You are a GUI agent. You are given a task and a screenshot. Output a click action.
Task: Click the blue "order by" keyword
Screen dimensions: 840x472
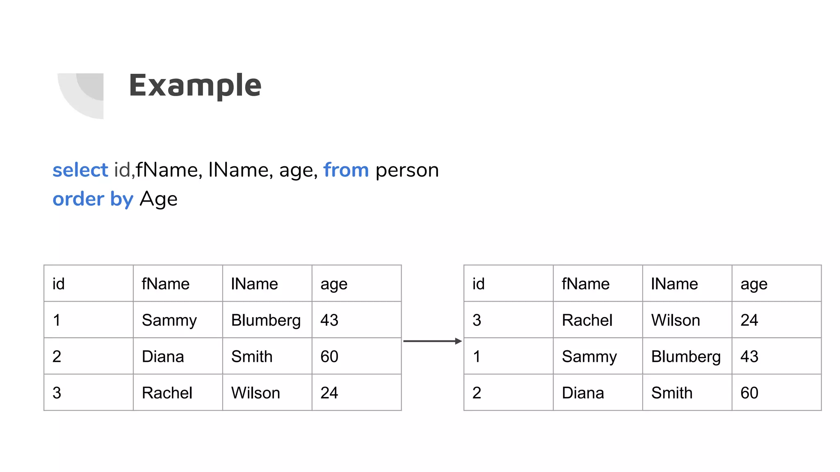pos(93,199)
